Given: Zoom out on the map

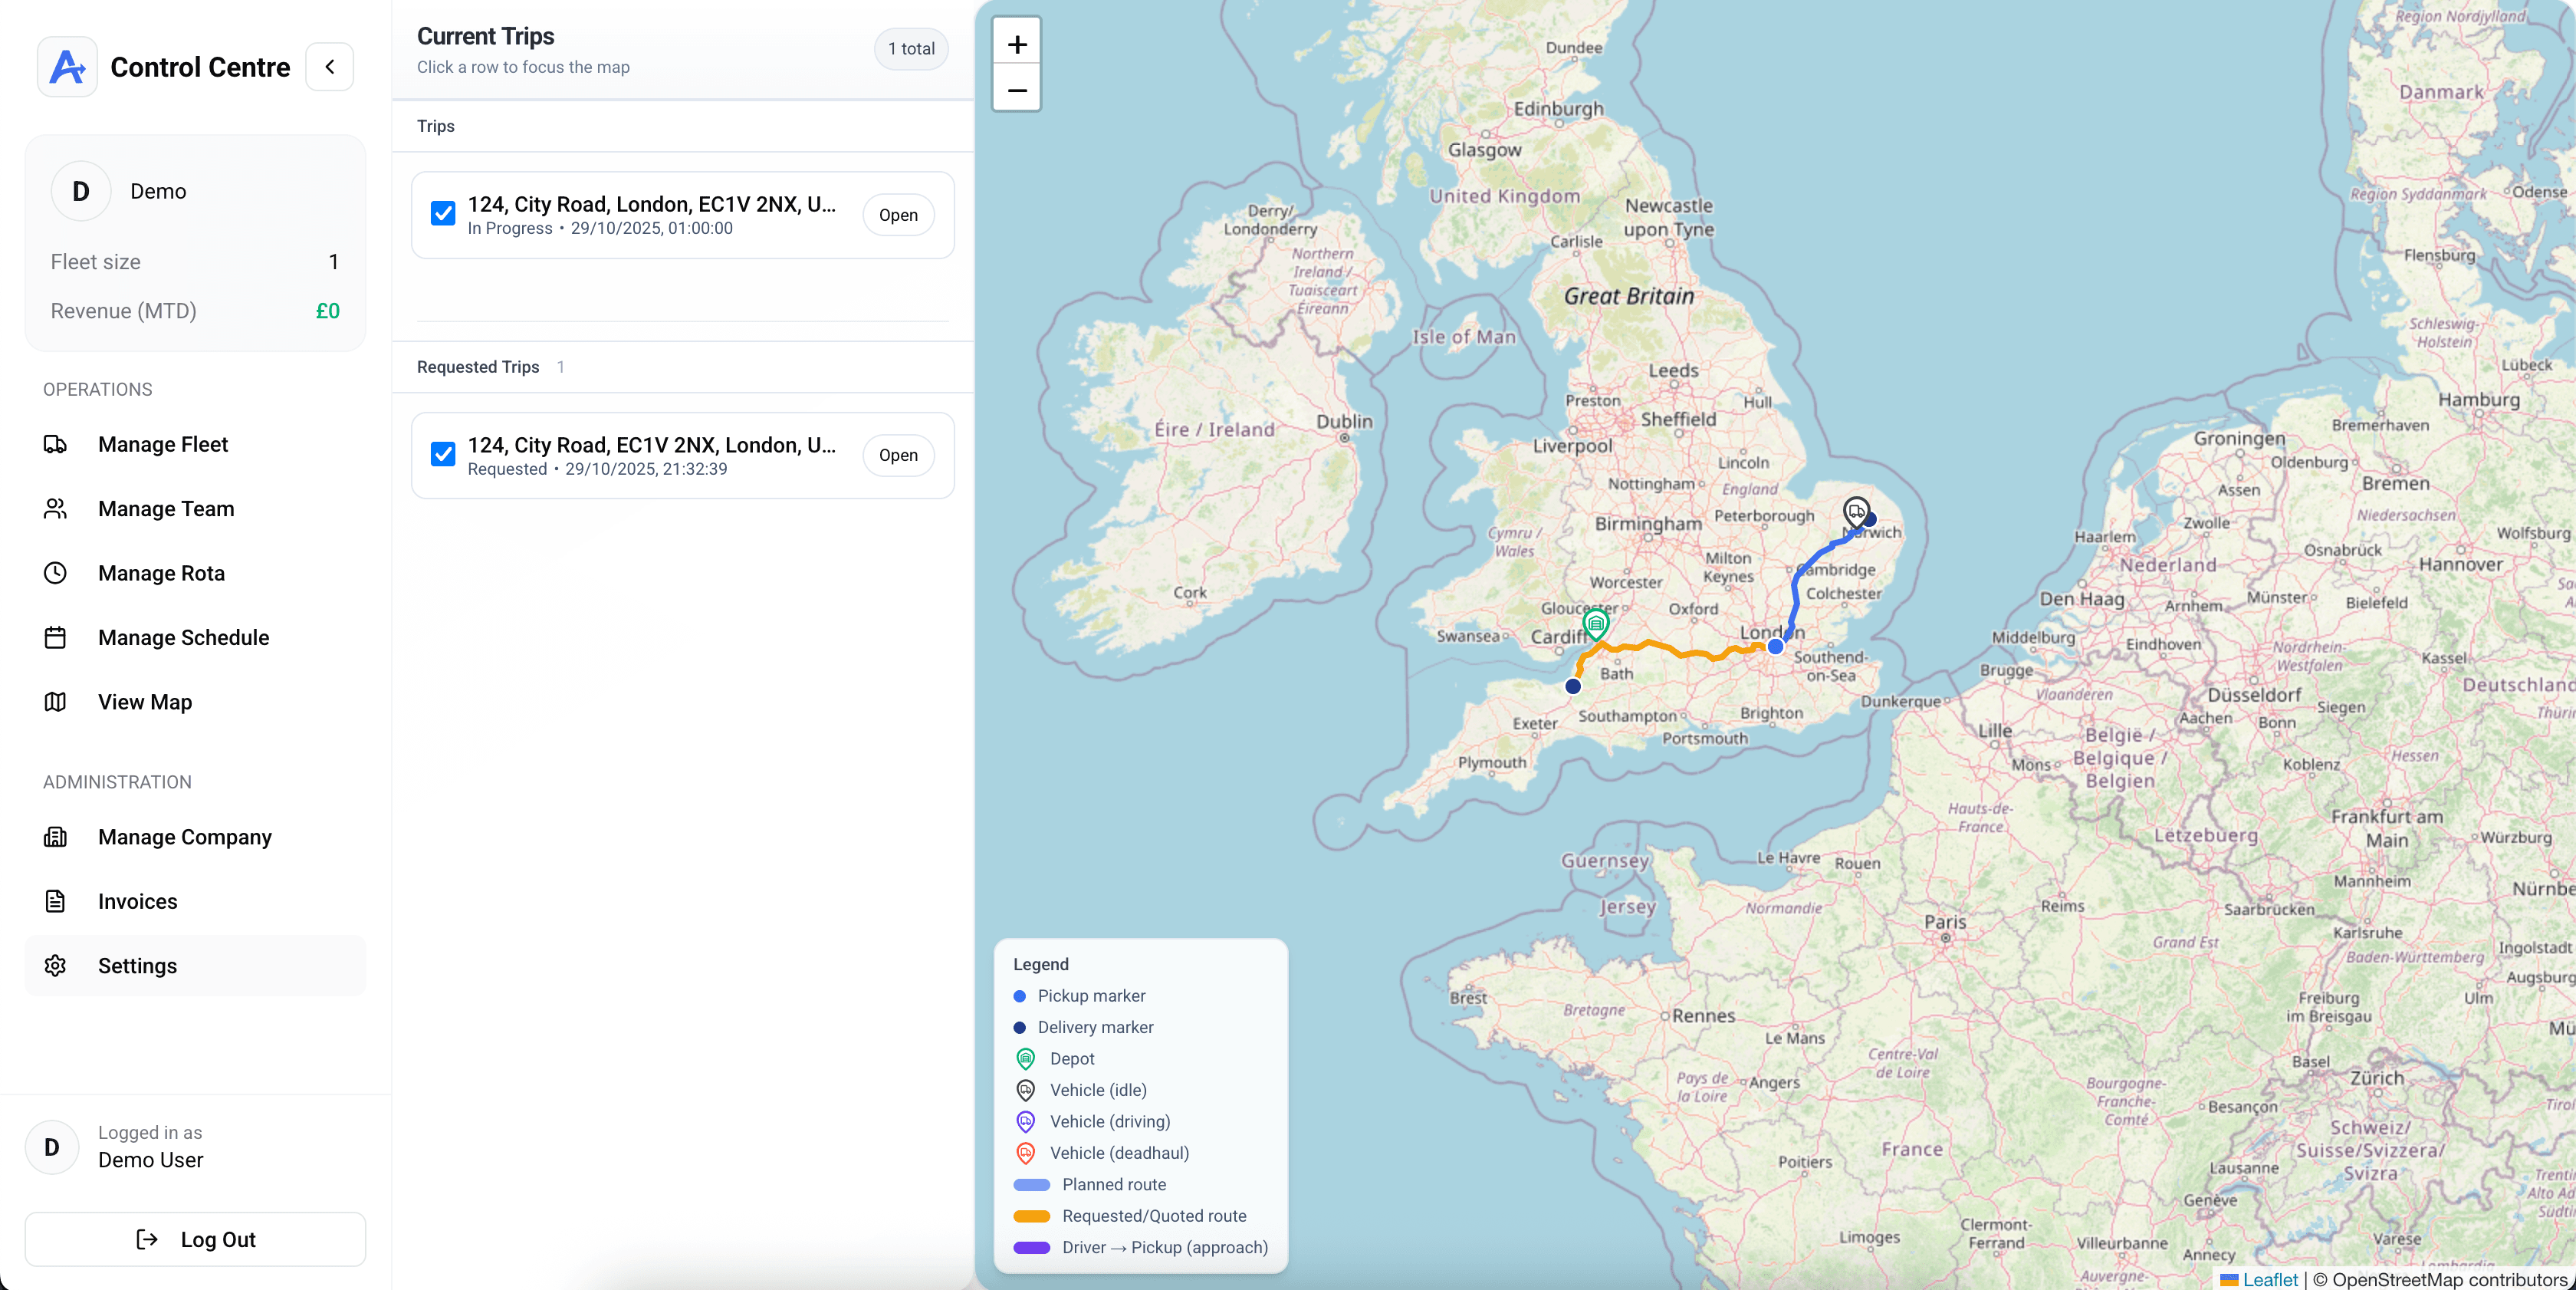Looking at the screenshot, I should (x=1016, y=91).
